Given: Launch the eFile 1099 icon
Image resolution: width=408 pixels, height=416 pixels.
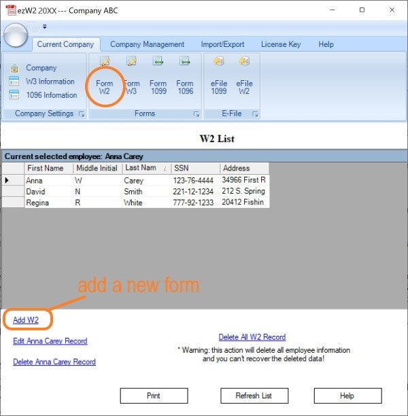Looking at the screenshot, I should point(219,61).
